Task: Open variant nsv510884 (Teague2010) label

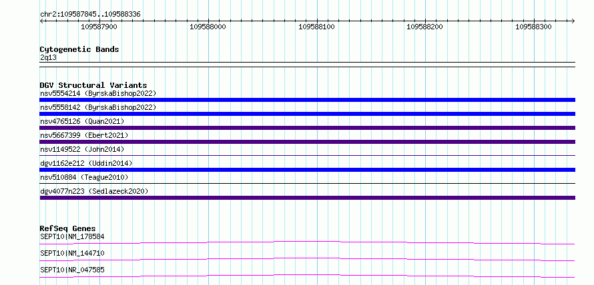Action: [84, 177]
